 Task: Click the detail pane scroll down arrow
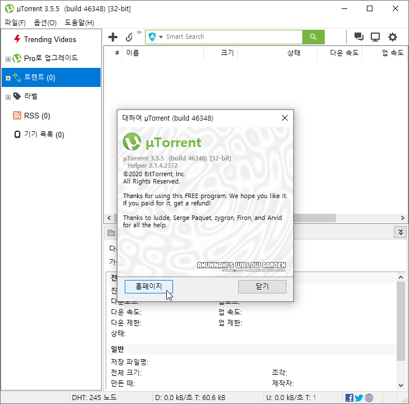[x=401, y=385]
